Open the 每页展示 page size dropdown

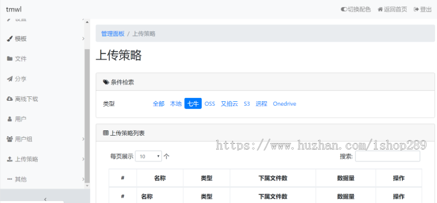pos(149,156)
